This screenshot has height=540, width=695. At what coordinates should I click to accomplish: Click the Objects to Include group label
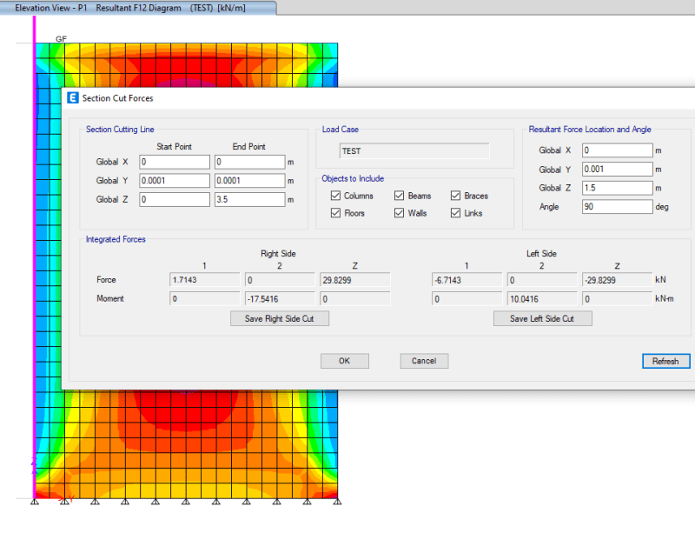click(x=353, y=178)
